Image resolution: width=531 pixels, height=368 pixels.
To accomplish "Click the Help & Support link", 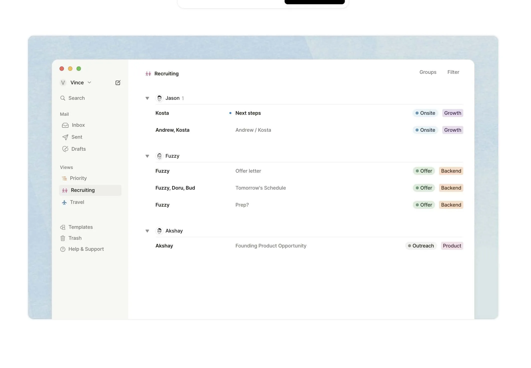I will click(86, 249).
